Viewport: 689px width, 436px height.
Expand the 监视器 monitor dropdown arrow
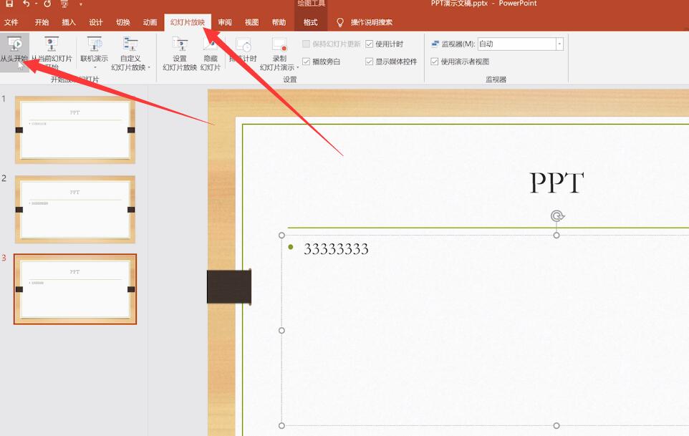(559, 44)
